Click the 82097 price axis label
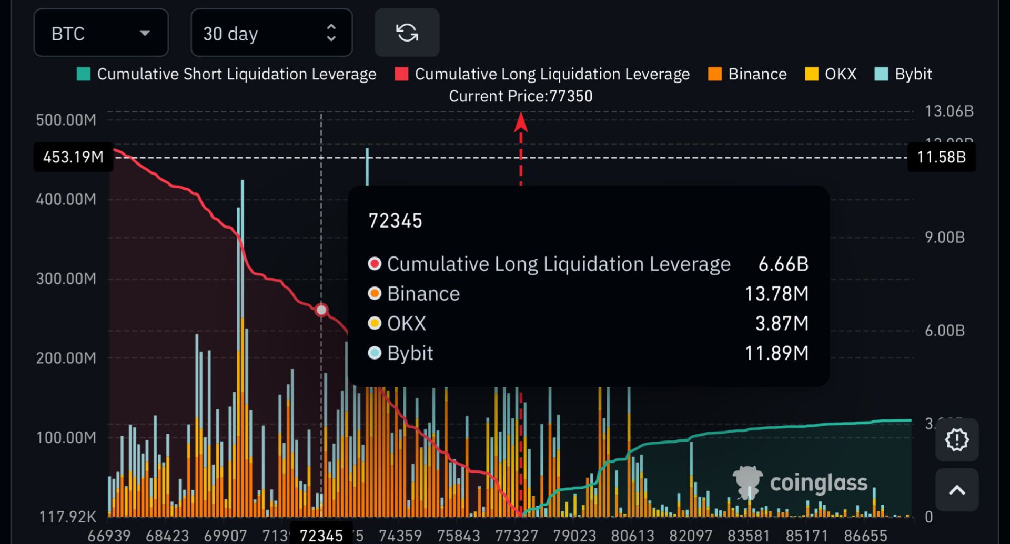The height and width of the screenshot is (544, 1010). 691,536
